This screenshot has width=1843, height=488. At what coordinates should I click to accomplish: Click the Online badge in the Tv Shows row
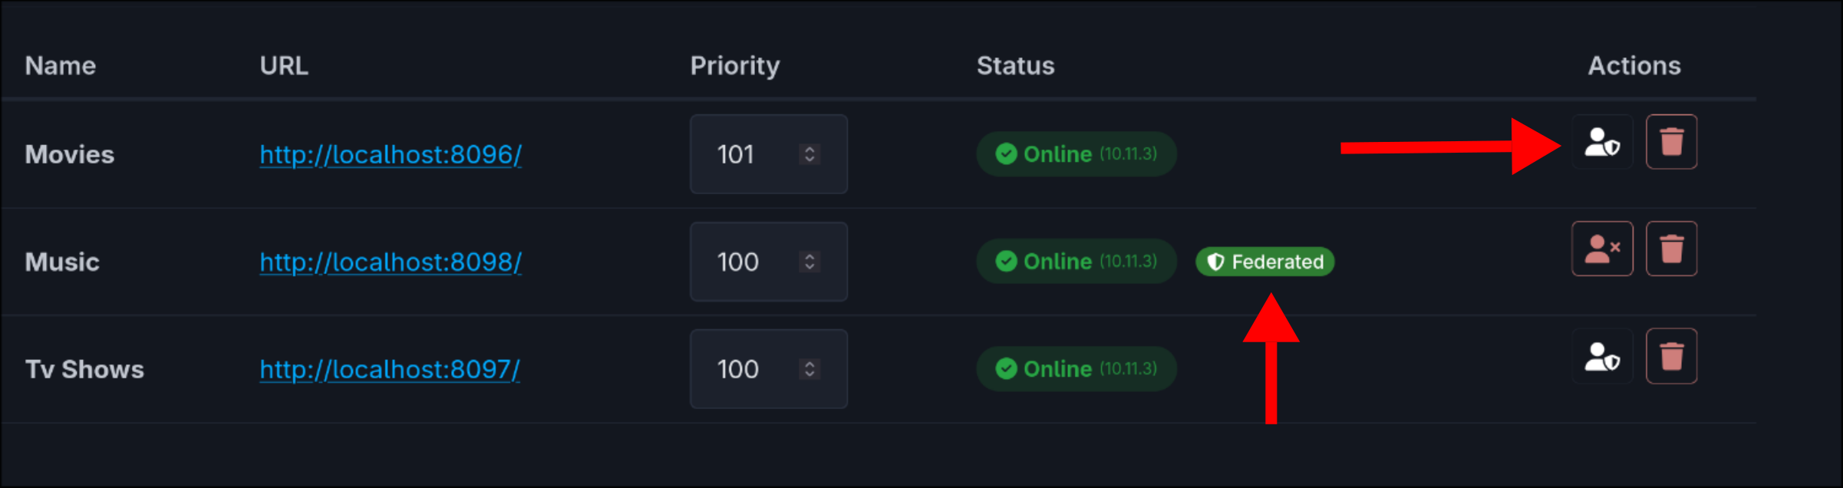[x=1076, y=368]
